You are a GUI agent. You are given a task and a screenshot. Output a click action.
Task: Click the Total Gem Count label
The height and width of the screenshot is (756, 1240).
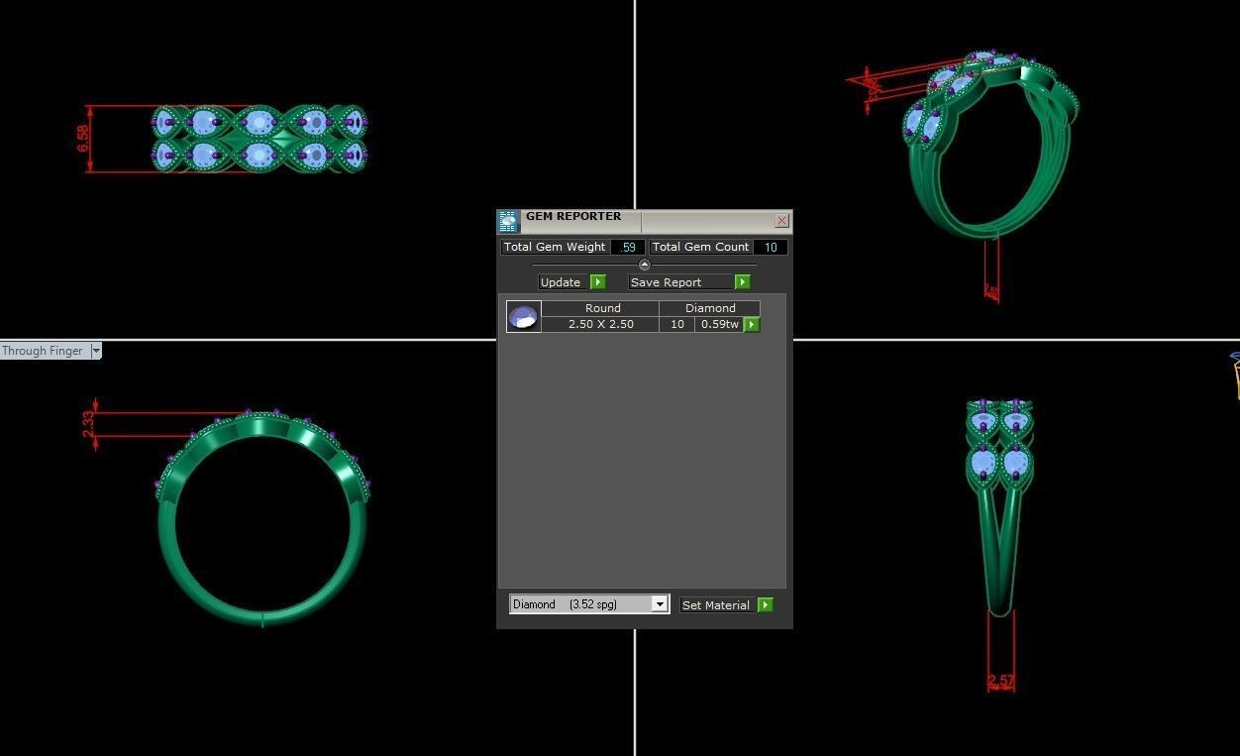[x=700, y=247]
